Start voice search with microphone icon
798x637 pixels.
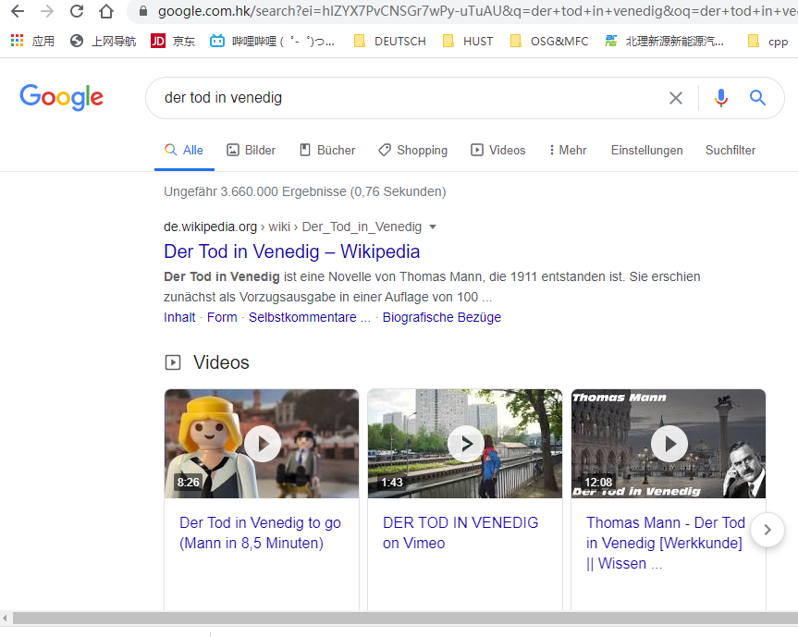pos(720,98)
